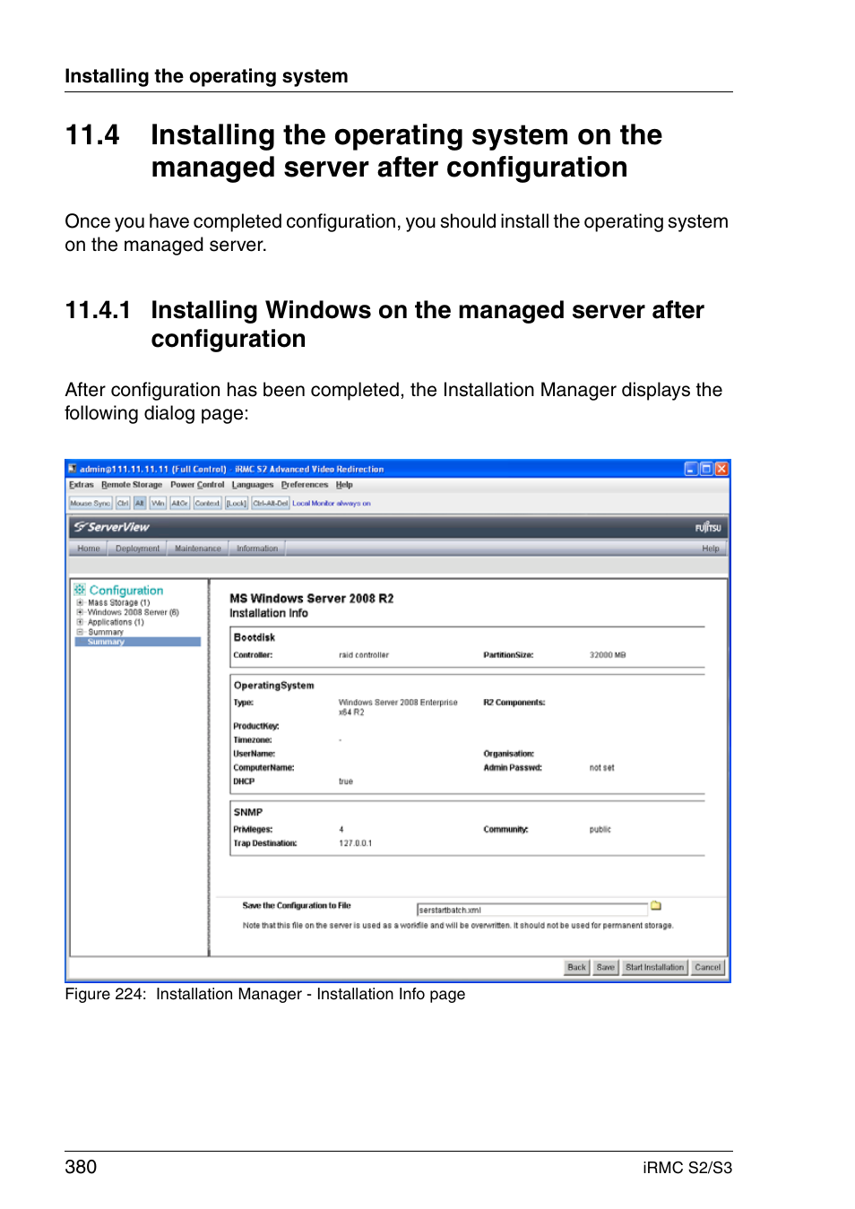Click the raid controller value
The height and width of the screenshot is (1209, 855).
click(x=364, y=655)
